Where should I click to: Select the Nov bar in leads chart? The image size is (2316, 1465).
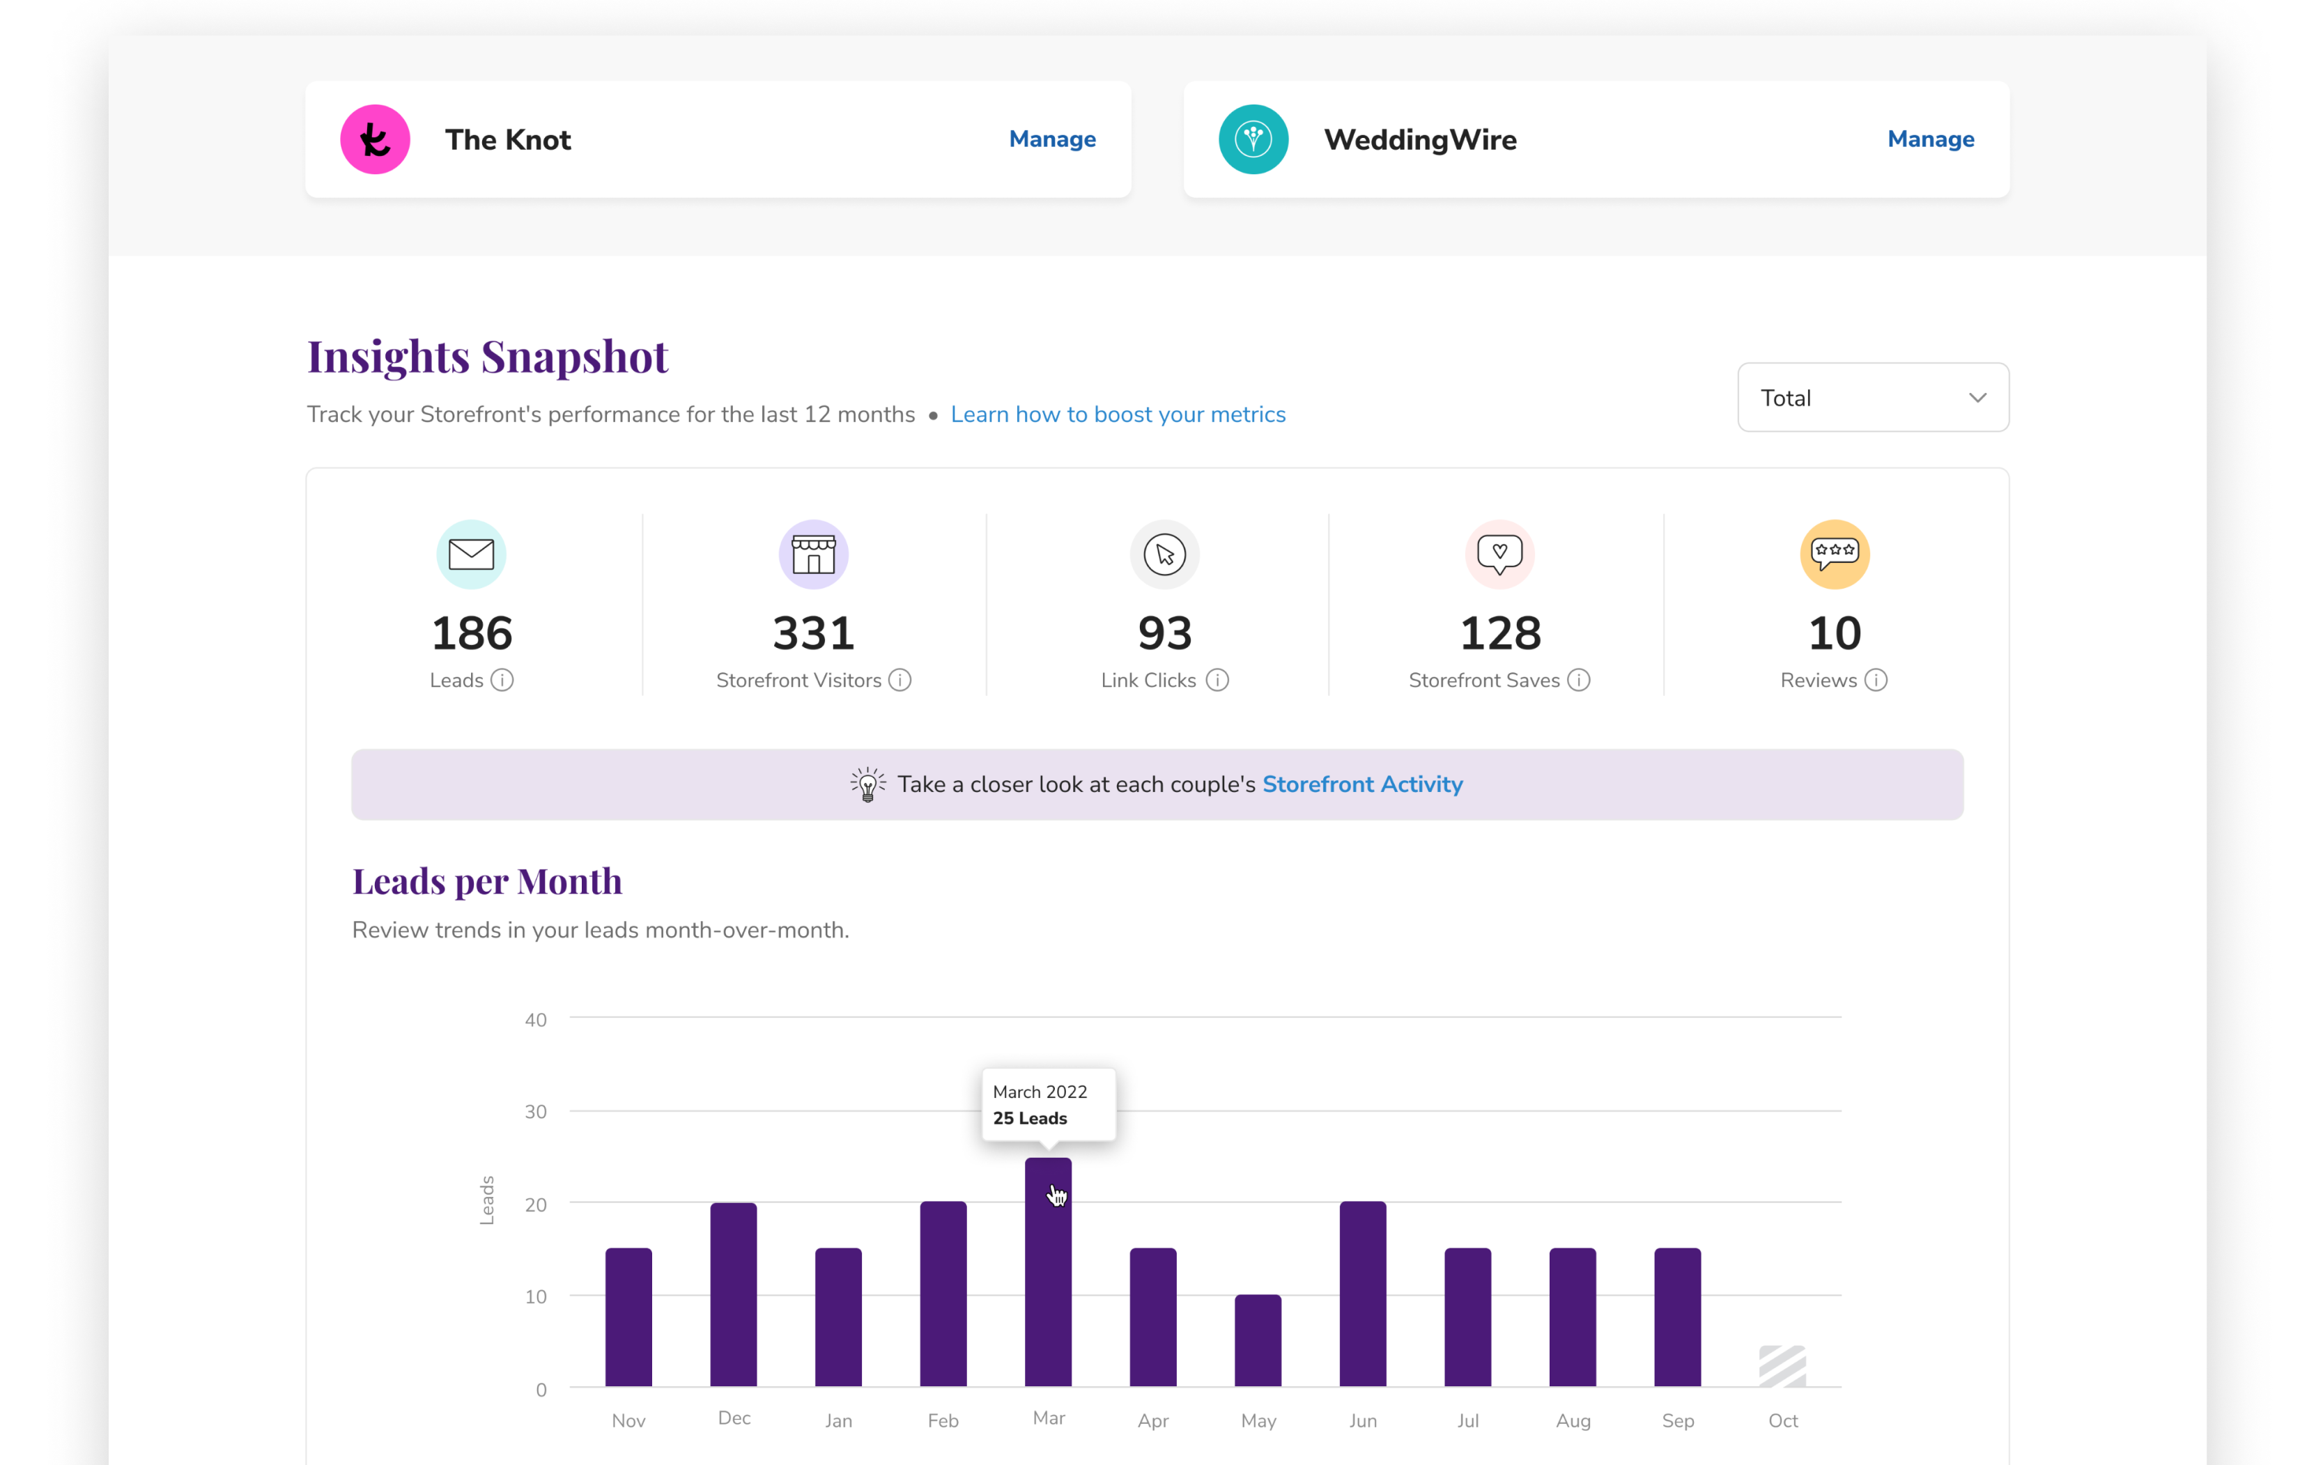pyautogui.click(x=629, y=1318)
